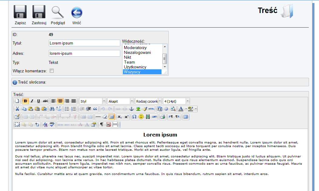Viewport: 319px width, 191px height.
Task: Select Nikt in visibility list
Action: point(142,57)
